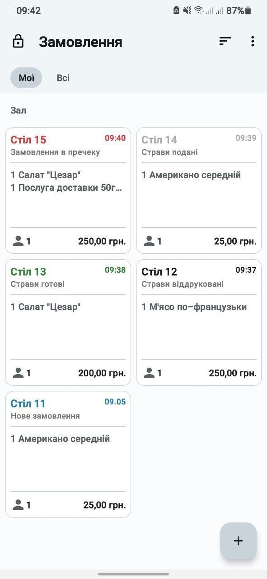Tap the battery indicator in status bar
This screenshot has height=579, width=267.
click(x=248, y=10)
